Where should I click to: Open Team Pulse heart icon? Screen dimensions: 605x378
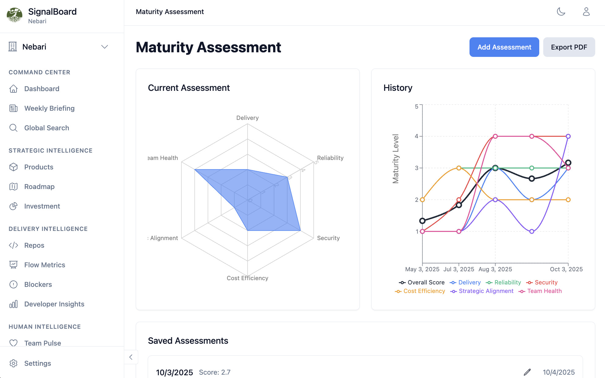13,343
